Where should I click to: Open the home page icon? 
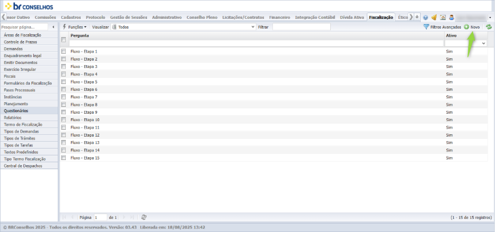442,18
